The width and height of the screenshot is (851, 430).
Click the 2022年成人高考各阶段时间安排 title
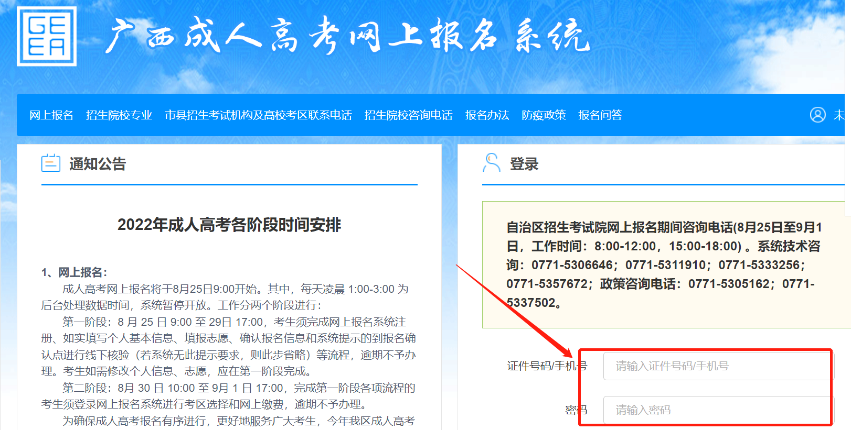point(229,225)
